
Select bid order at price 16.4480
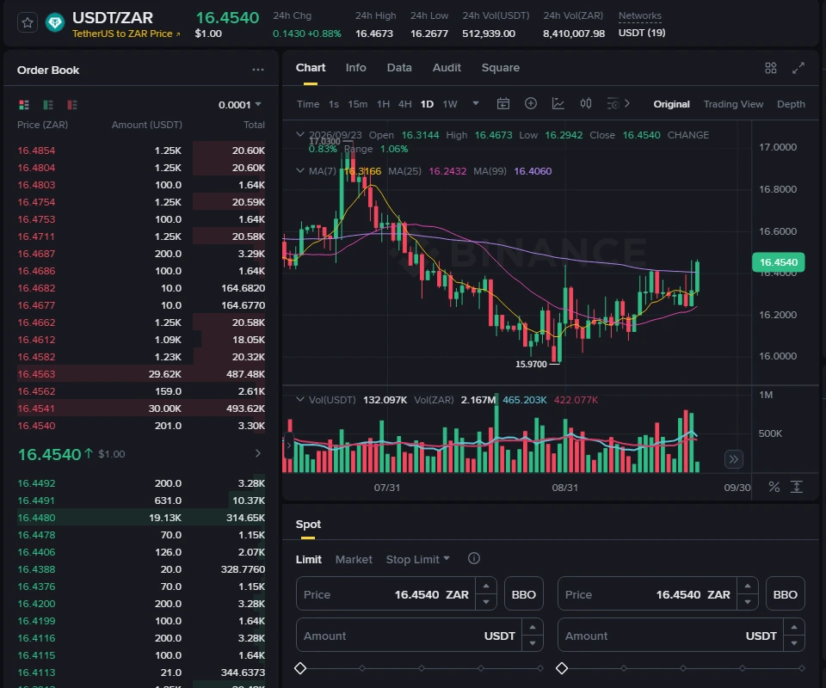click(141, 518)
